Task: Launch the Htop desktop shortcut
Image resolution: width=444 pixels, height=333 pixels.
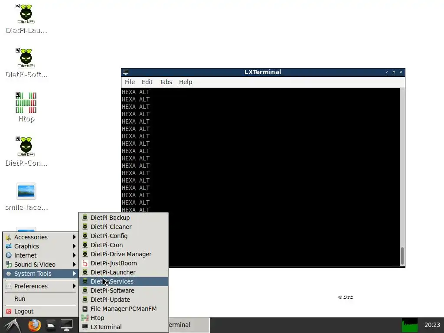Action: (x=26, y=108)
